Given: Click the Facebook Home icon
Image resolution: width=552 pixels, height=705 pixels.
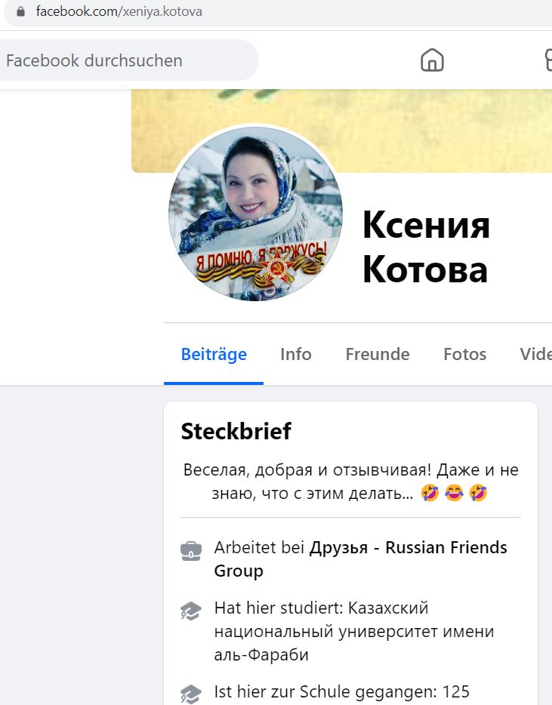Looking at the screenshot, I should pos(432,60).
